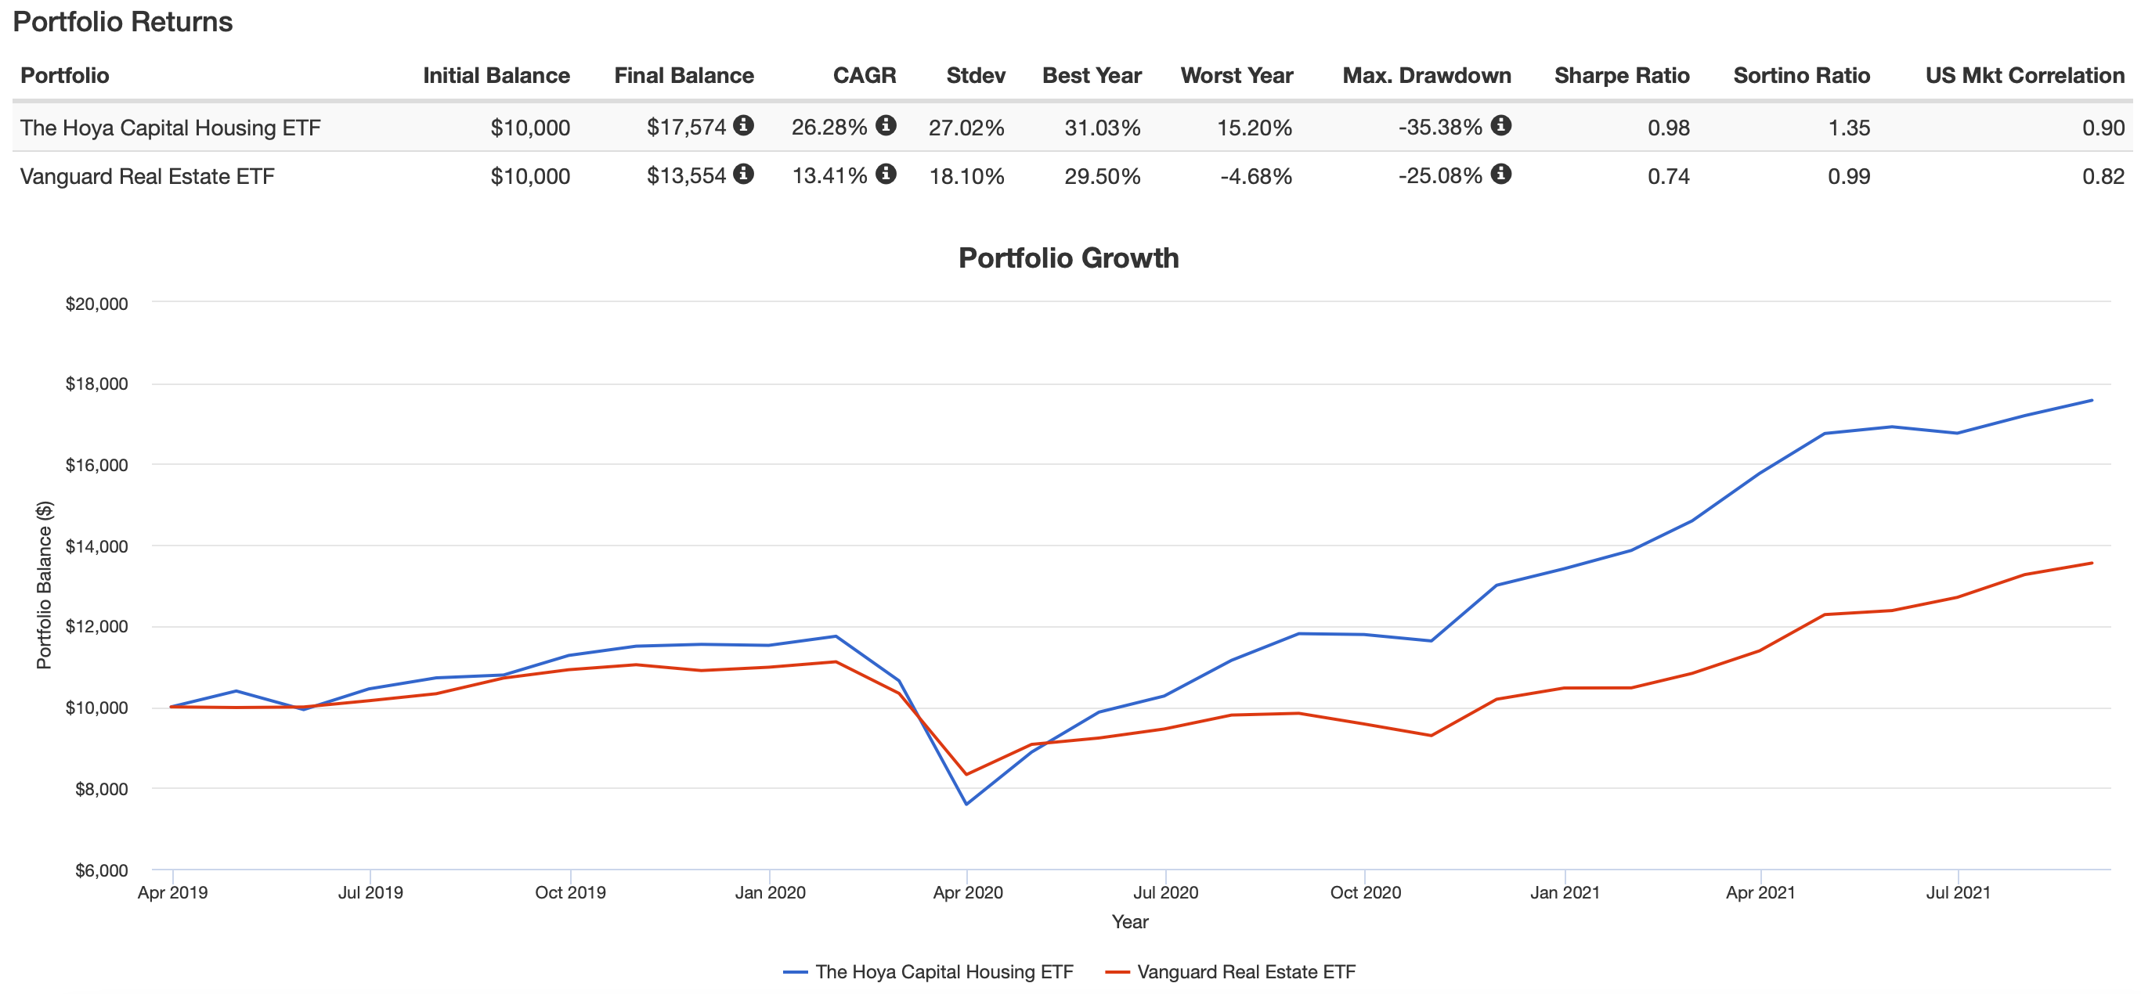The image size is (2141, 994).
Task: Click the Apr 2019 x-axis label
Action: (173, 893)
